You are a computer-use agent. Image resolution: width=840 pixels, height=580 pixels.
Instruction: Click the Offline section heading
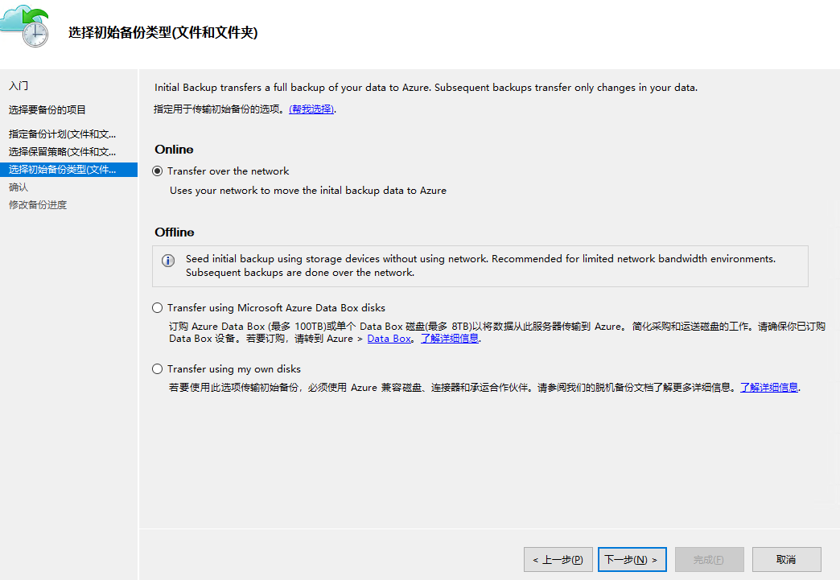pos(175,232)
